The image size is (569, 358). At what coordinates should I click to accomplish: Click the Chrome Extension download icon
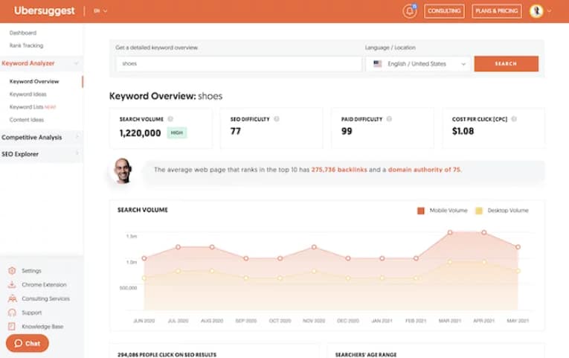pos(12,285)
